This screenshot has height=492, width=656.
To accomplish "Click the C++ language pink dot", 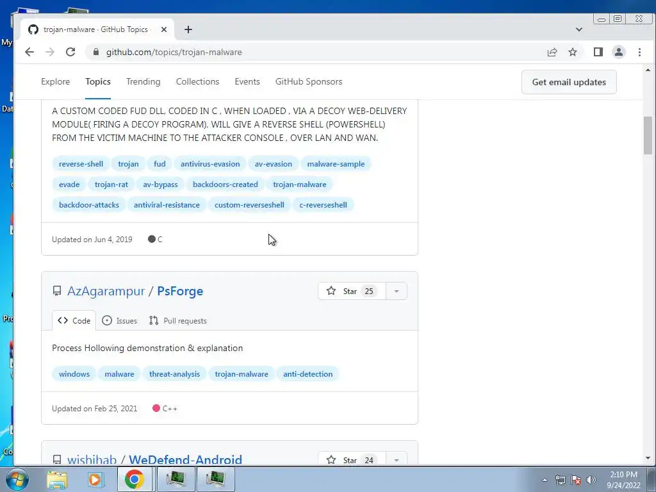I will point(156,408).
